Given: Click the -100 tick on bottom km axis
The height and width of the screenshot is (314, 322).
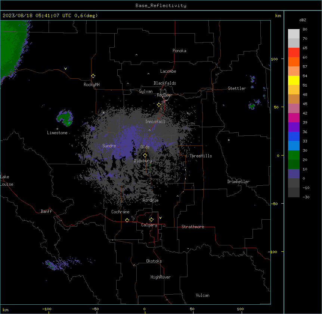Looking at the screenshot, I should point(47,309).
